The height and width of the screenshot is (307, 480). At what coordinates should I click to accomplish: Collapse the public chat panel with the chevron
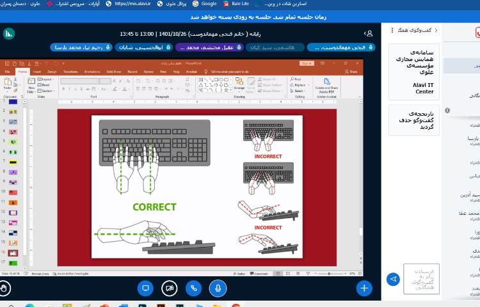coord(392,30)
